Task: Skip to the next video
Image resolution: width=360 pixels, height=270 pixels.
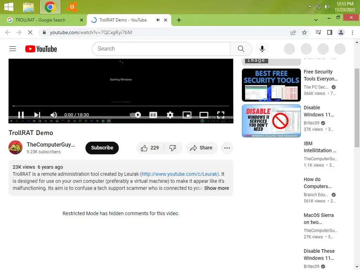Action: [37, 115]
